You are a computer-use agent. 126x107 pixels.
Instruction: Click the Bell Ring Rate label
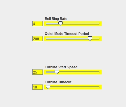56,19
